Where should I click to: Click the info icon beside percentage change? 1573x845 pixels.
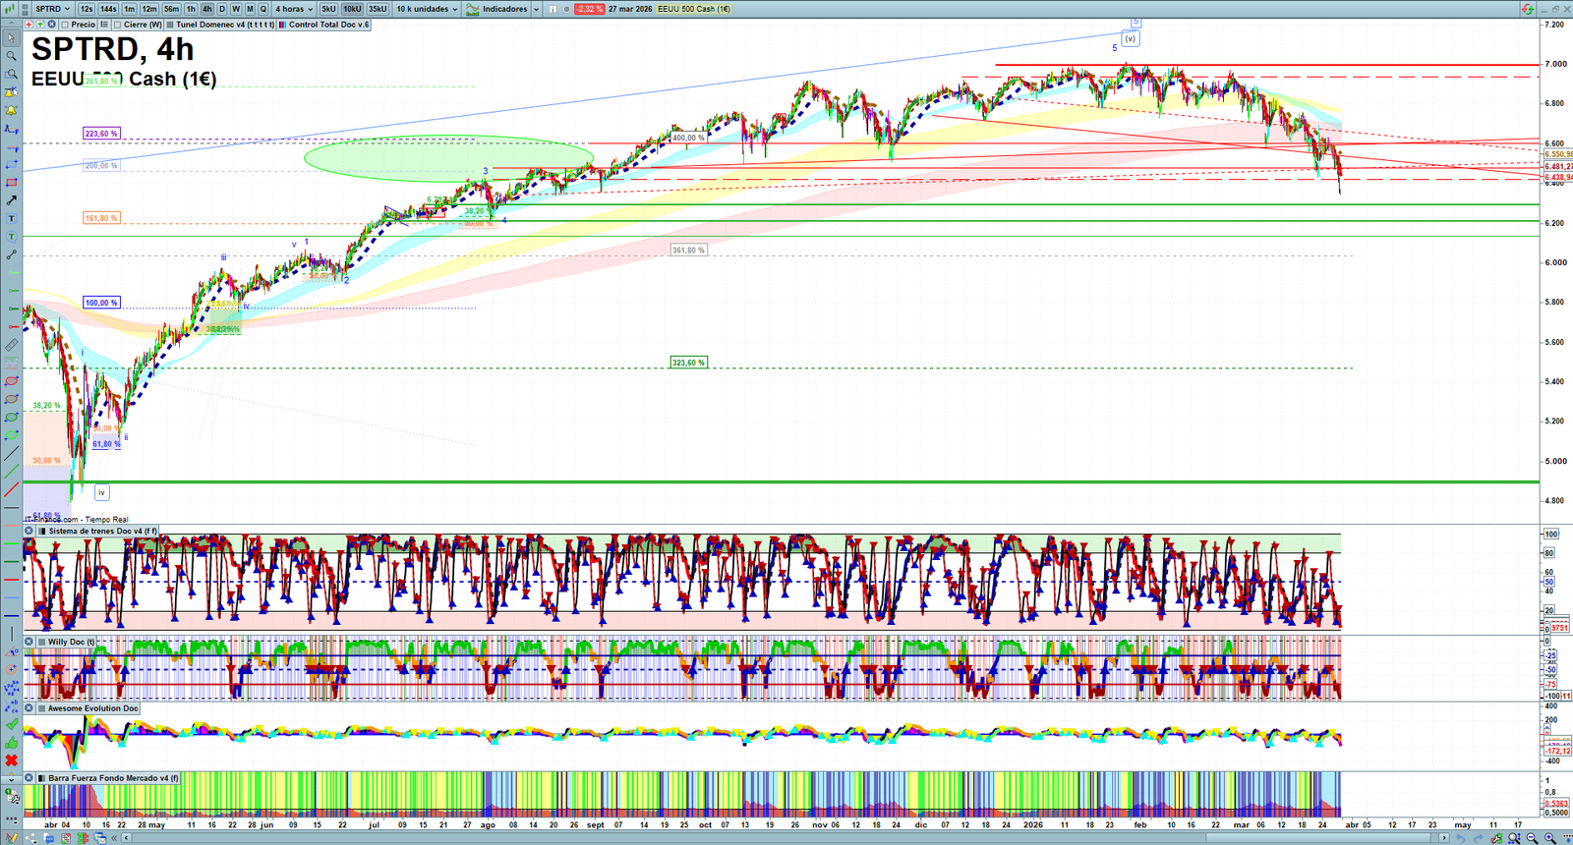click(553, 9)
